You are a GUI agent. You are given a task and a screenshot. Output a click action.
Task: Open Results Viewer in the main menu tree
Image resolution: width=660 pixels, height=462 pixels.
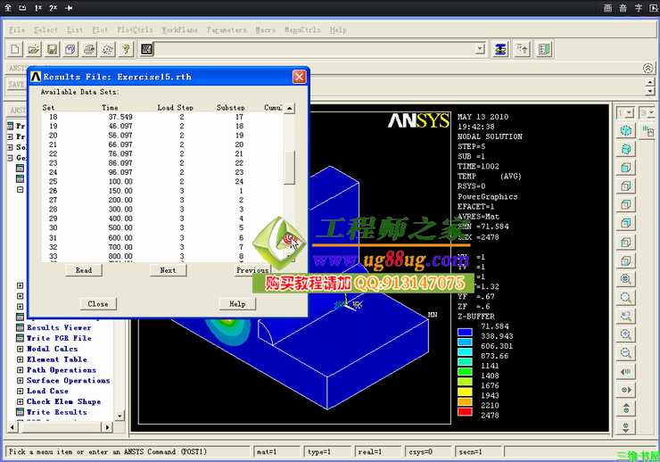[59, 327]
